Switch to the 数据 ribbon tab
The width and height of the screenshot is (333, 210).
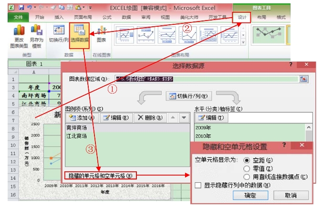click(x=126, y=17)
